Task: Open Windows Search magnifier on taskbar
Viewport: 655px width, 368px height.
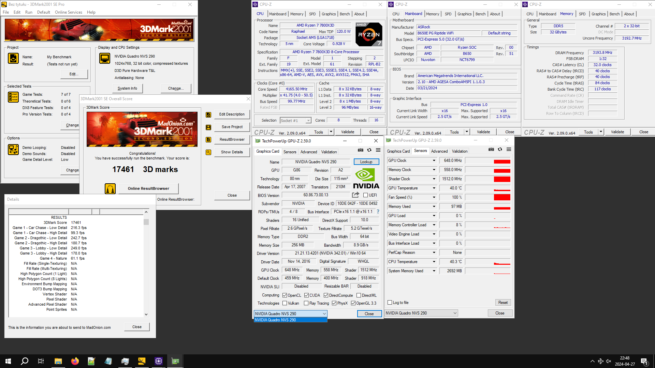Action: (25, 361)
